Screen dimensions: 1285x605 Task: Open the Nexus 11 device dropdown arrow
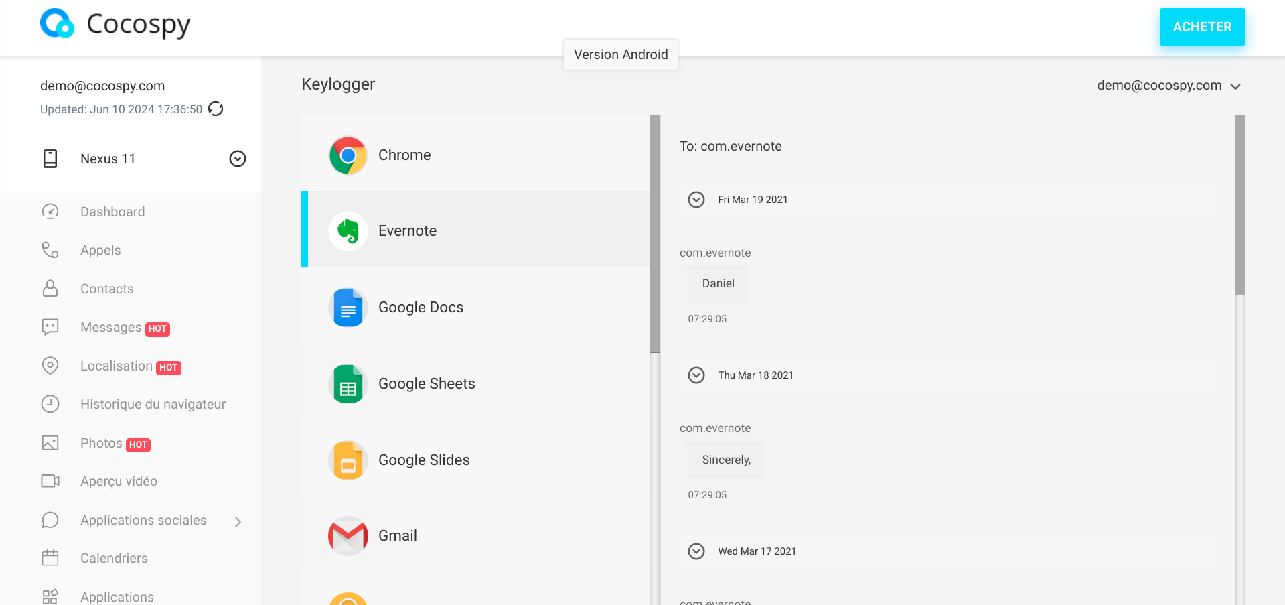(238, 159)
